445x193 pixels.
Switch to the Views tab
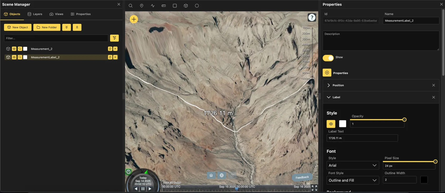coord(56,14)
